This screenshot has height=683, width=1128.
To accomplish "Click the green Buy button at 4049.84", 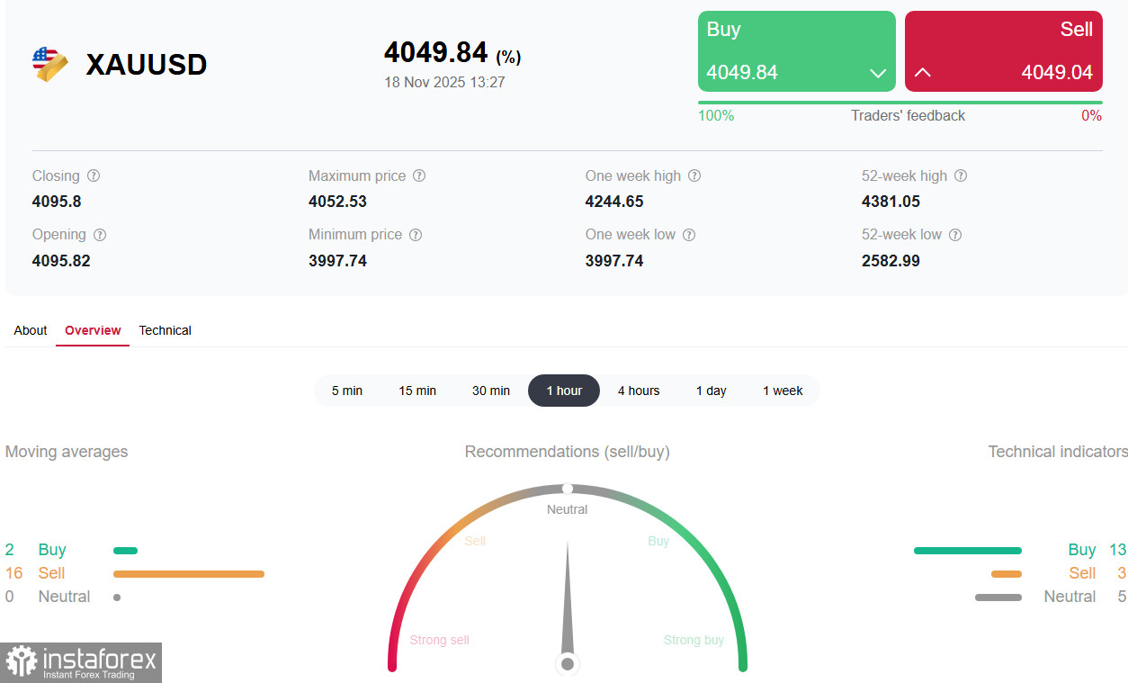I will tap(796, 50).
